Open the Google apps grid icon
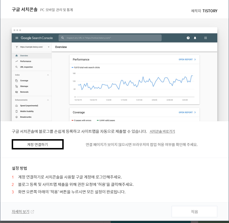This screenshot has height=223, width=229. point(206,38)
